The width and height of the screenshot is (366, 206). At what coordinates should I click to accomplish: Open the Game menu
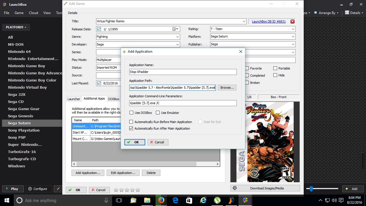[x=19, y=13]
